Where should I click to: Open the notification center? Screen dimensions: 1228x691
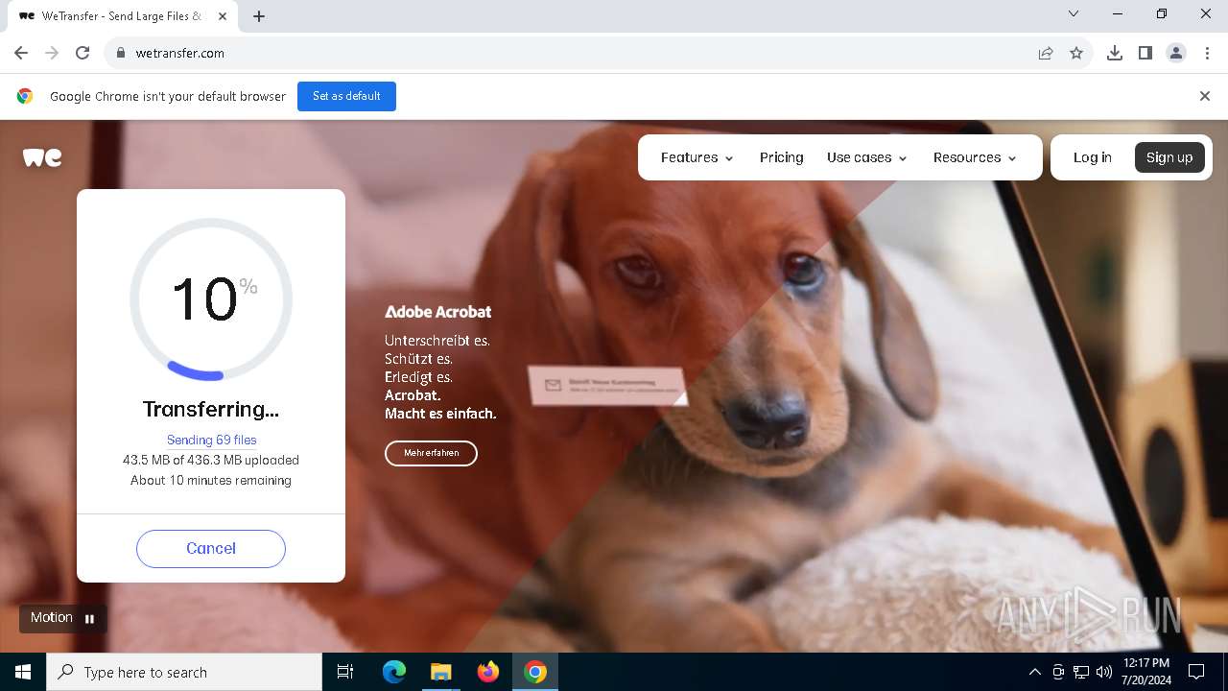(1196, 672)
